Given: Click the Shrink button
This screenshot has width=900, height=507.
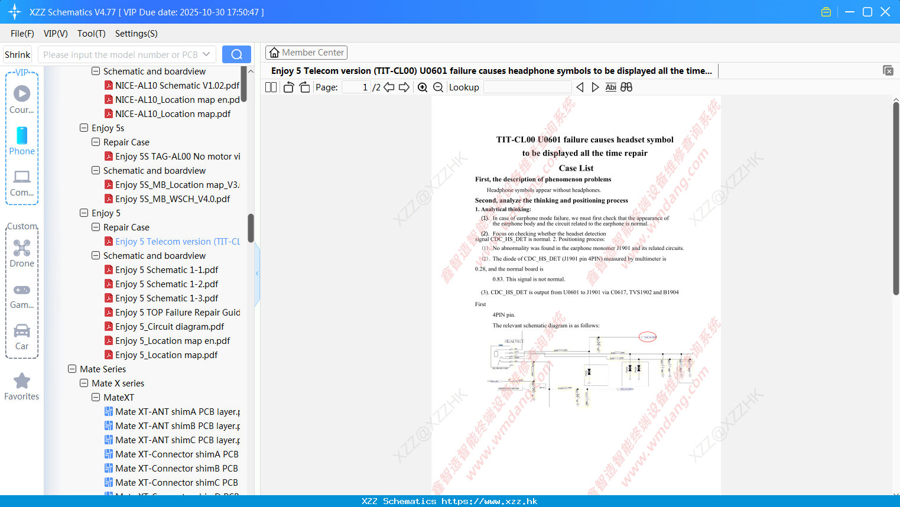Looking at the screenshot, I should point(18,54).
